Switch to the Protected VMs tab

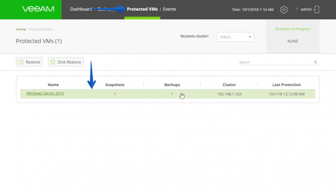[142, 9]
